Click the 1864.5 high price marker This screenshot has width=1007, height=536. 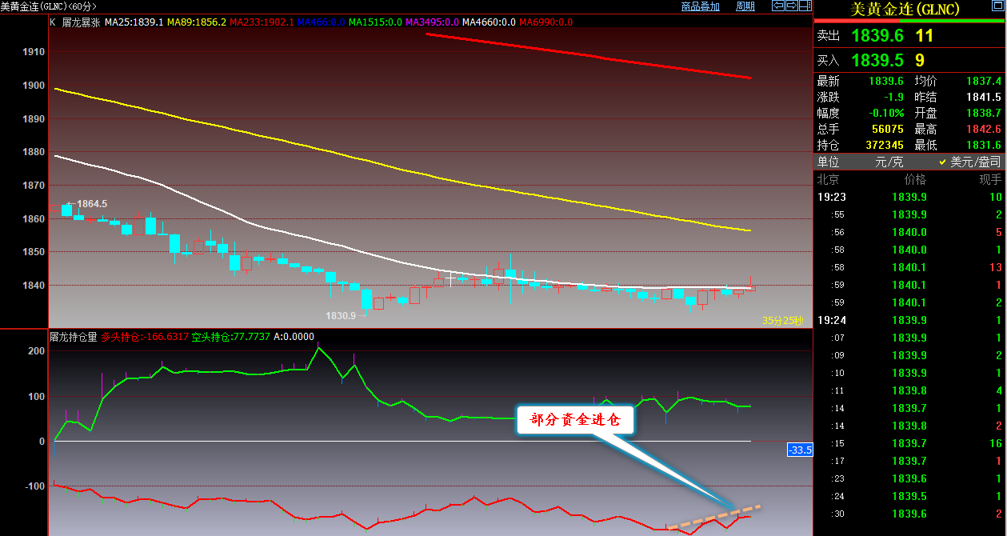(91, 204)
